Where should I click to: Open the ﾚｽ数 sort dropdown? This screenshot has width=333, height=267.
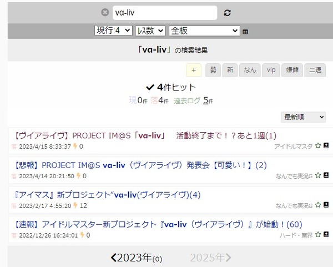click(x=150, y=31)
